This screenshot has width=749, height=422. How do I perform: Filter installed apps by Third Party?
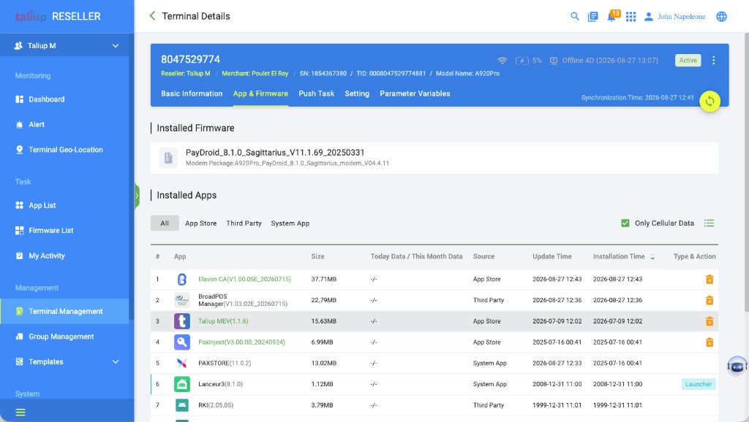244,223
